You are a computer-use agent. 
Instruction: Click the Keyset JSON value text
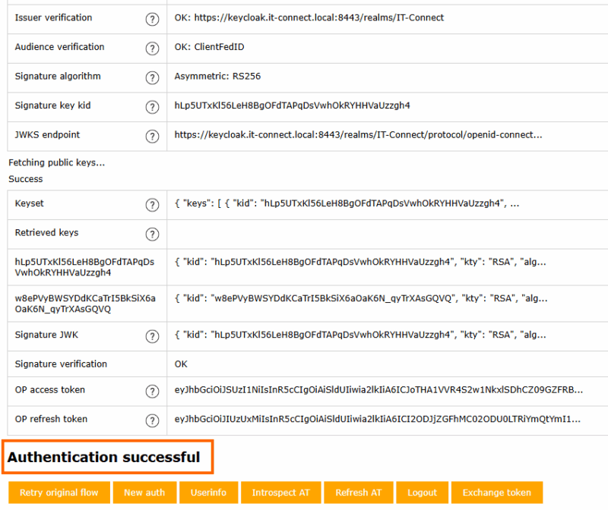pos(347,204)
